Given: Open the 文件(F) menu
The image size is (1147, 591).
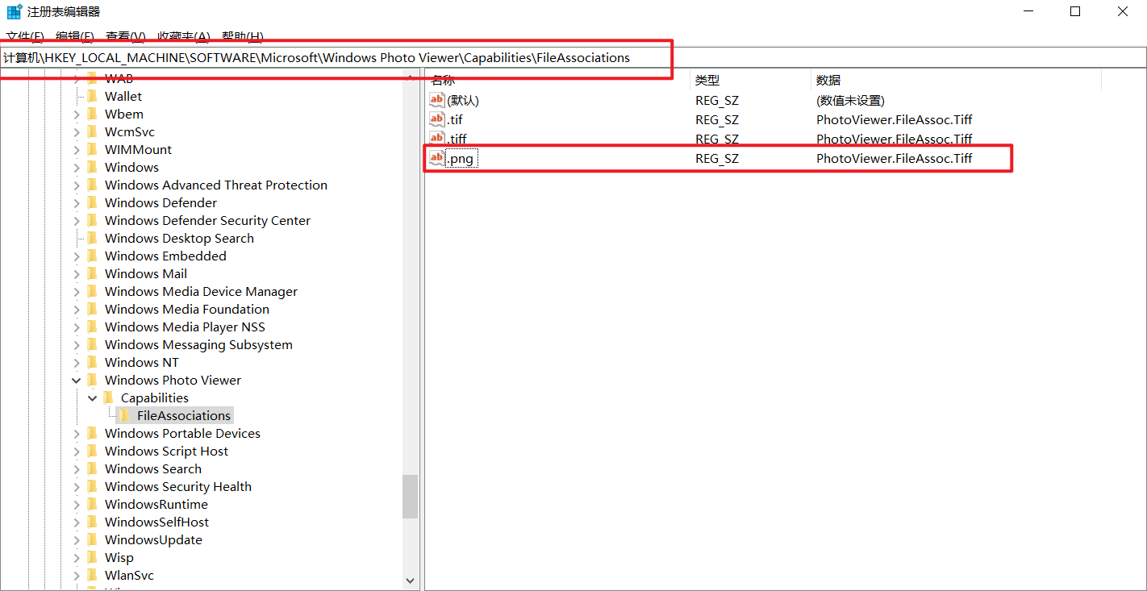Looking at the screenshot, I should tap(25, 37).
